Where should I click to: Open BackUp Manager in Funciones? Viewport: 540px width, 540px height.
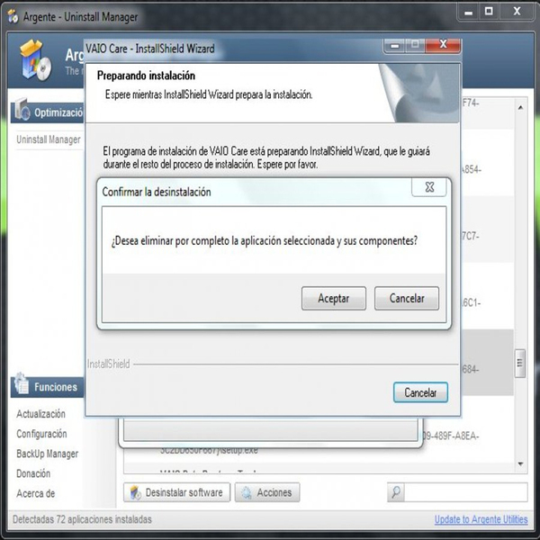[x=47, y=454]
